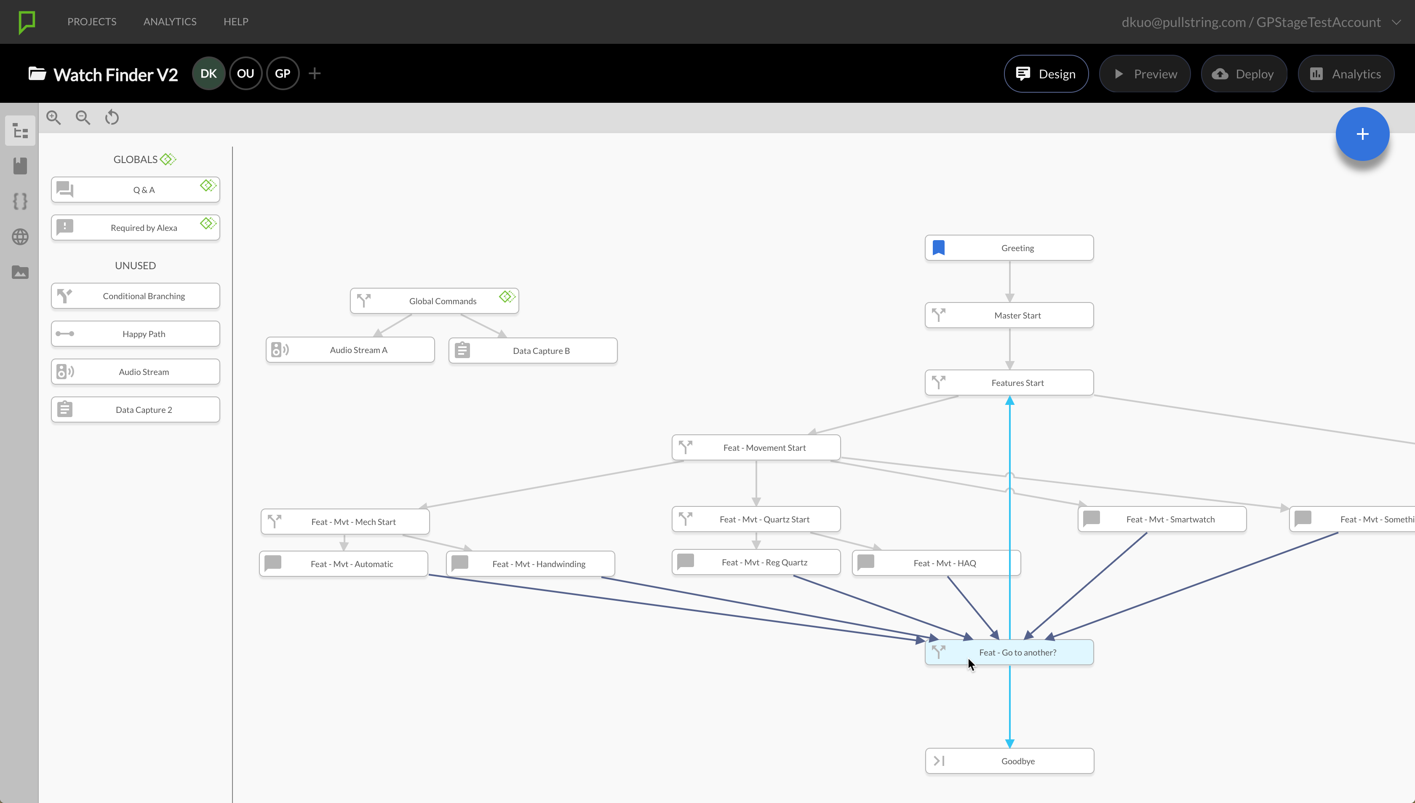This screenshot has width=1415, height=803.
Task: Reset canvas view with rotate icon
Action: 112,118
